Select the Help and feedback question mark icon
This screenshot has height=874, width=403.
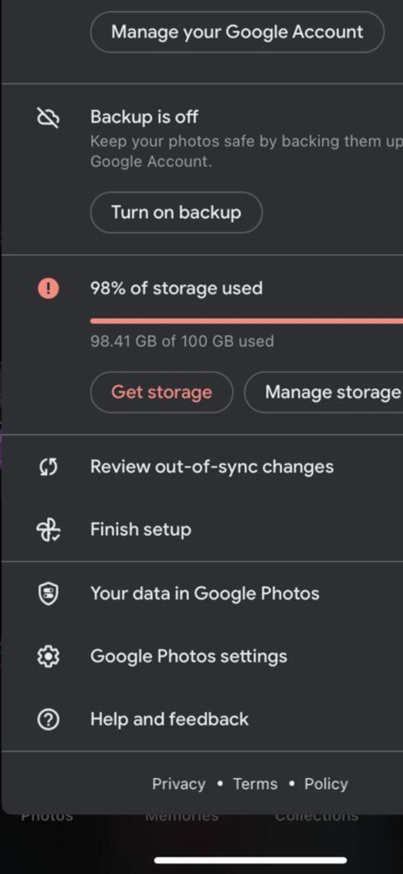(48, 719)
